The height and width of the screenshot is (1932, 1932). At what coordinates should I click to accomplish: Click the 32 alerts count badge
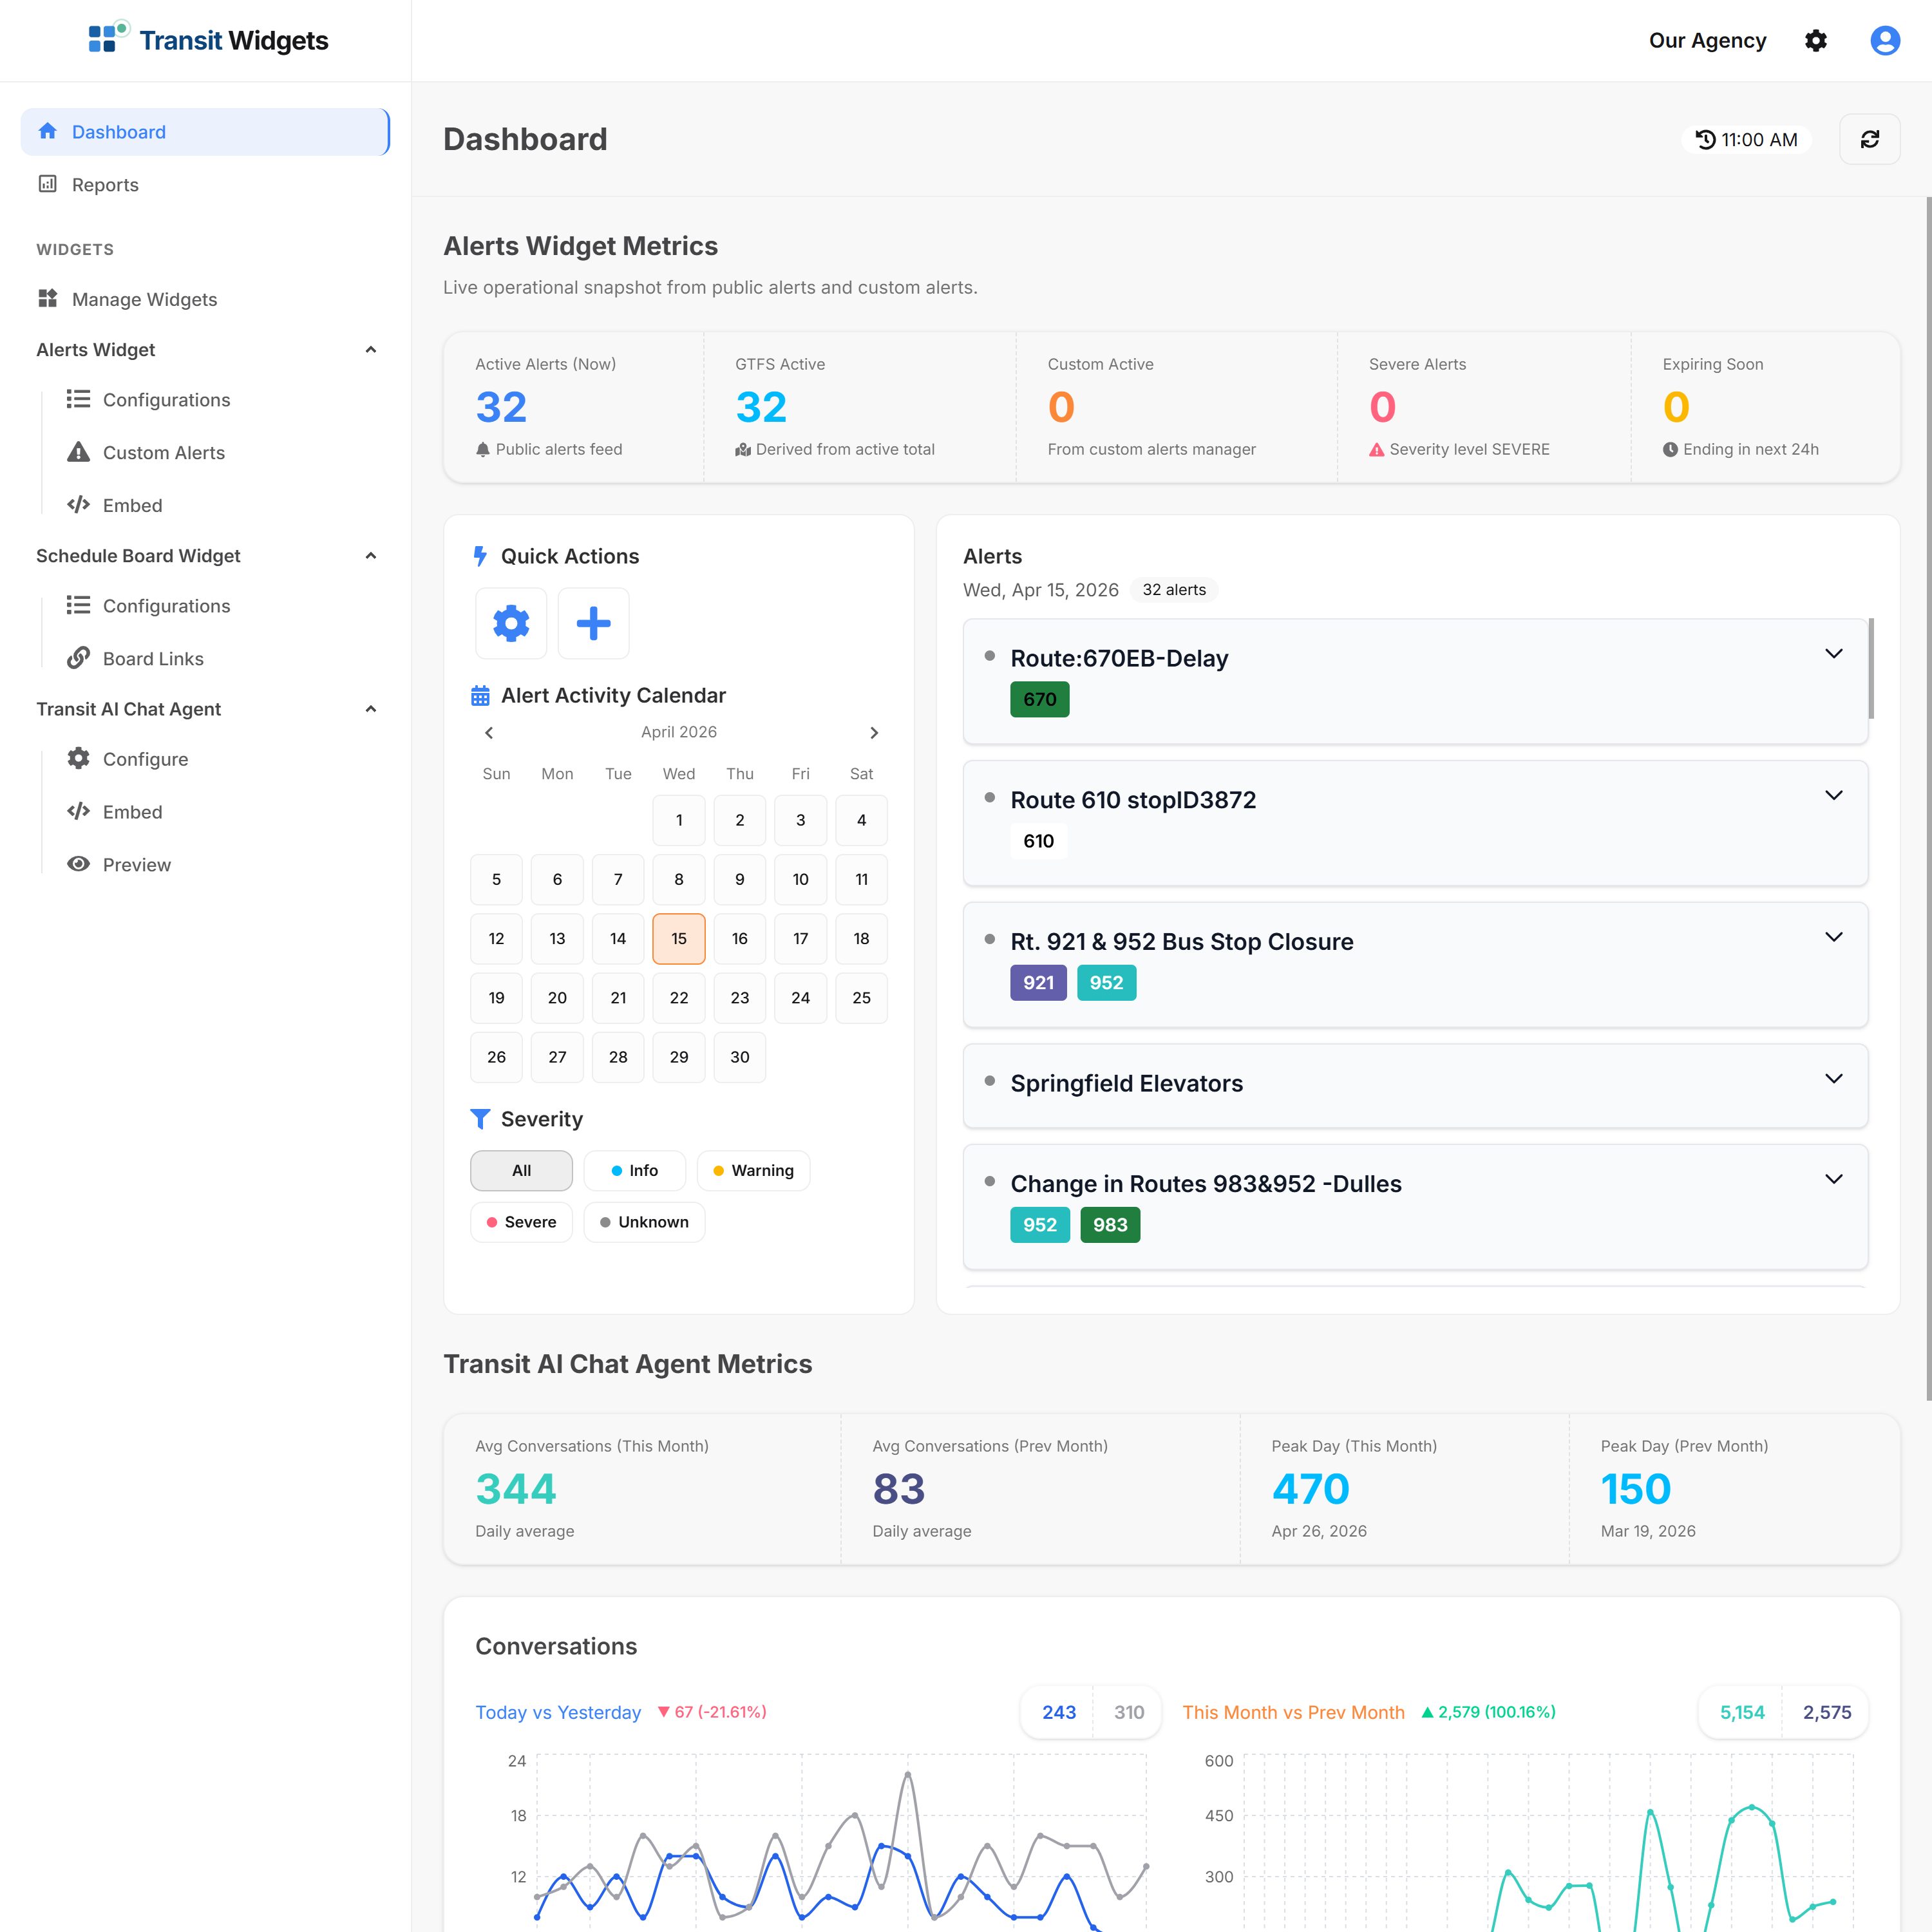[x=1174, y=590]
